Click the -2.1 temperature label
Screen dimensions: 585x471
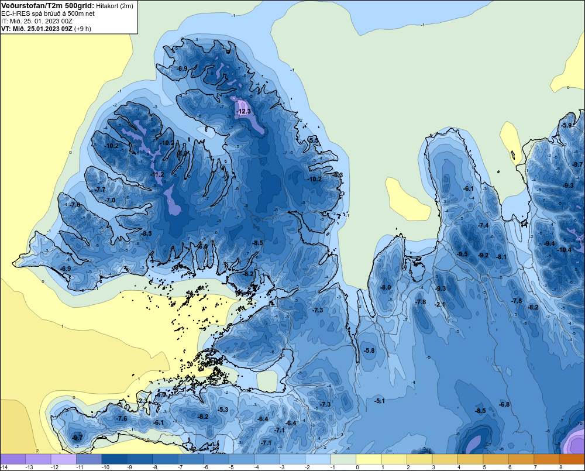439,304
